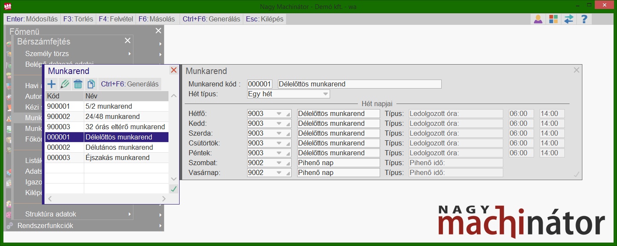617x246 pixels.
Task: Open the four colored squares modules icon
Action: [553, 19]
